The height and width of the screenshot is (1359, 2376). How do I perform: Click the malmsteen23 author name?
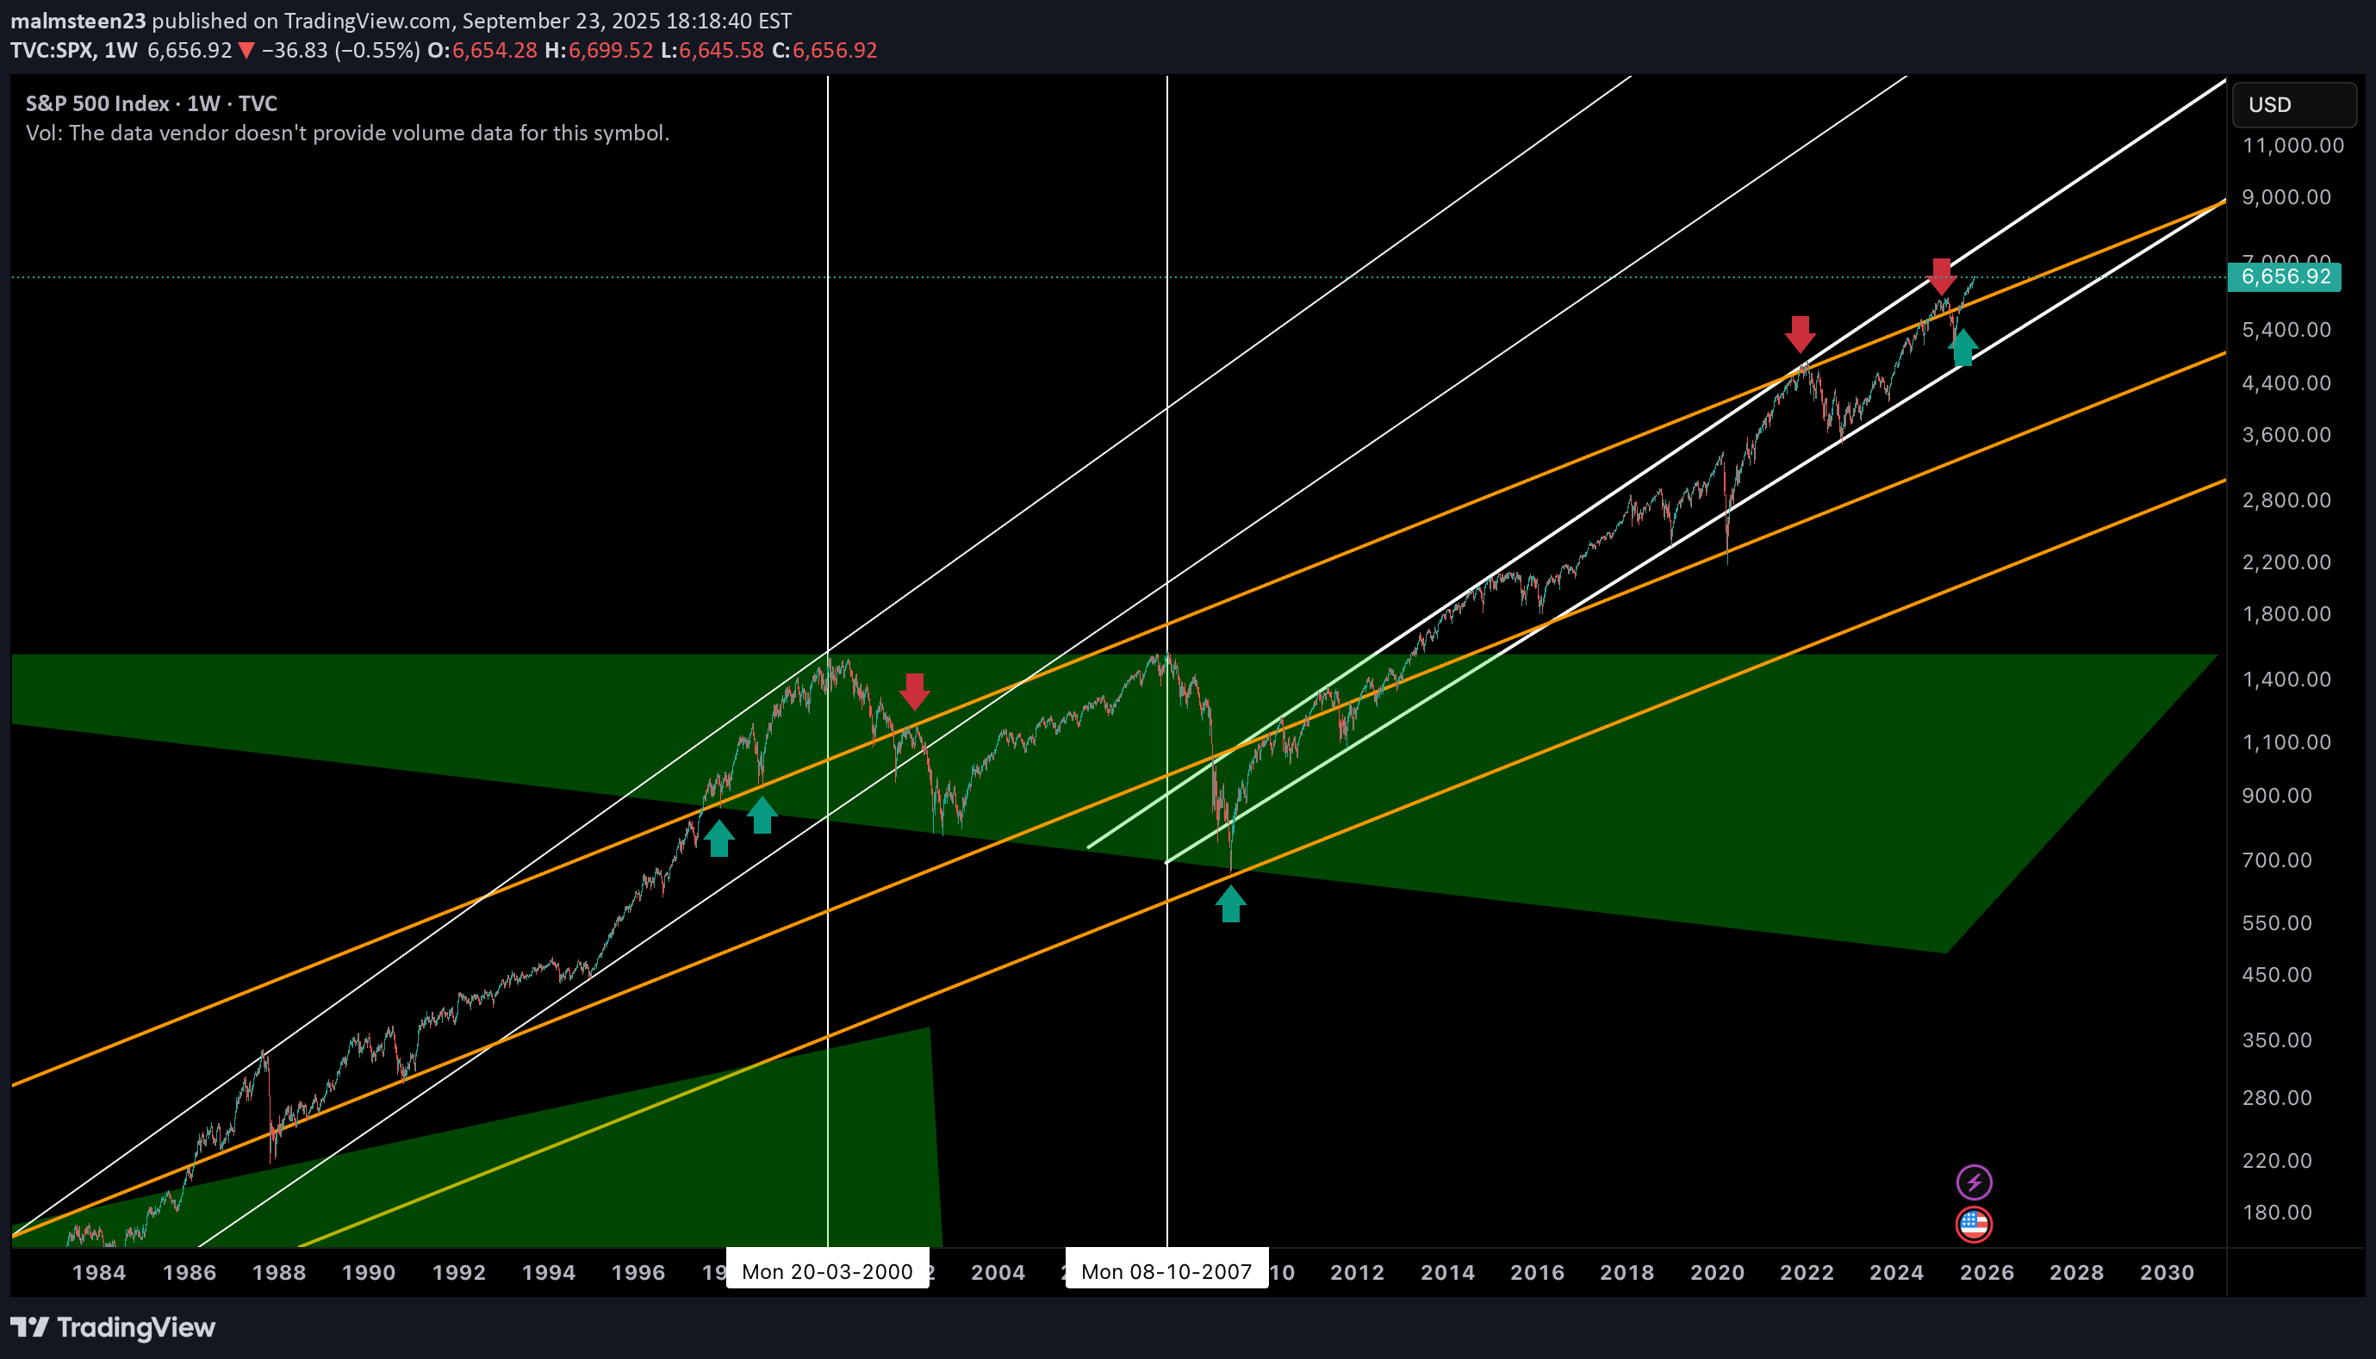pos(78,21)
